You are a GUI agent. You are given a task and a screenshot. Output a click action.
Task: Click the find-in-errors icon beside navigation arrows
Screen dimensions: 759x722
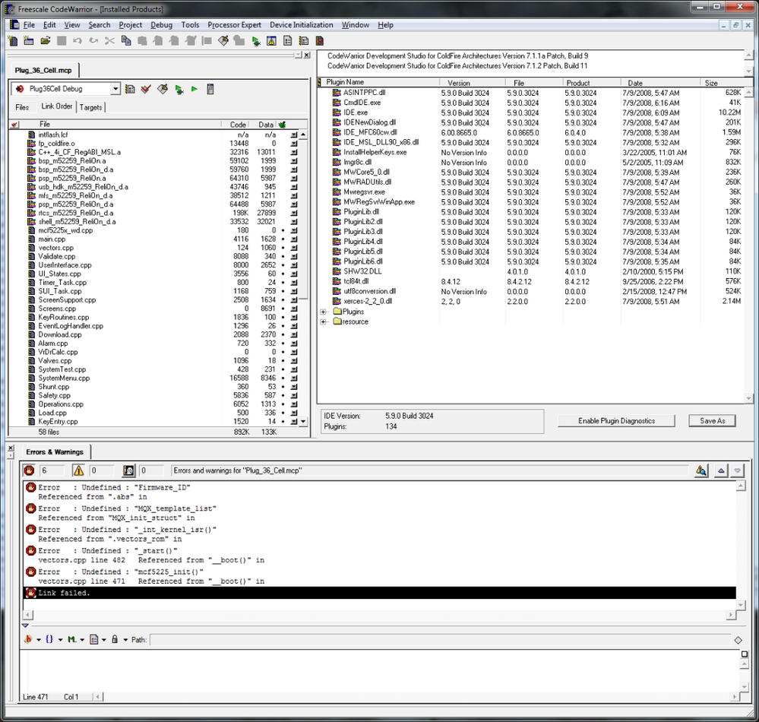click(701, 470)
